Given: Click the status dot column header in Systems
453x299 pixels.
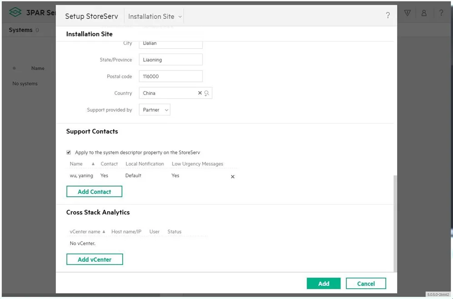Looking at the screenshot, I should pos(14,69).
